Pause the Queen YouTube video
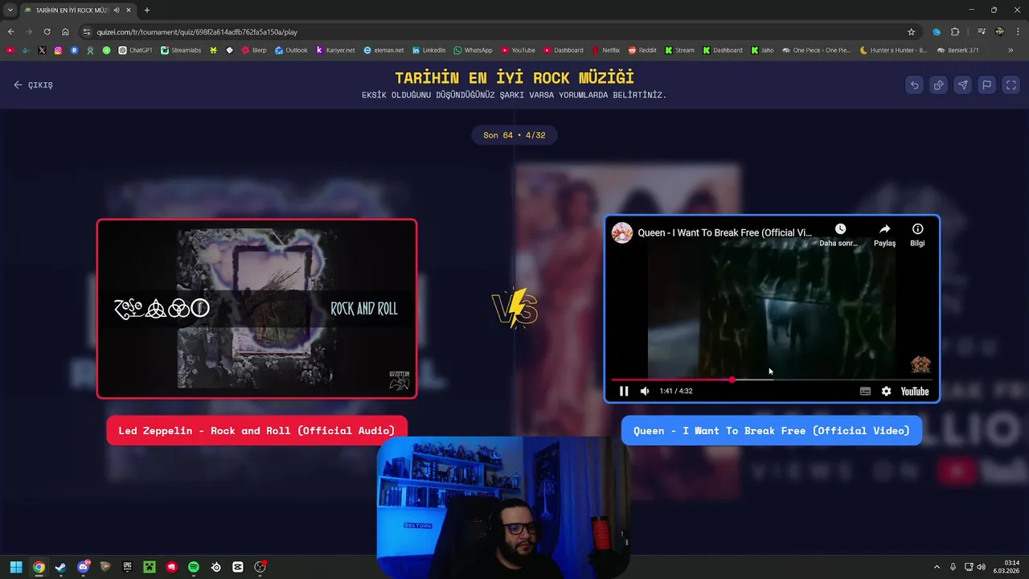The width and height of the screenshot is (1029, 579). 624,392
